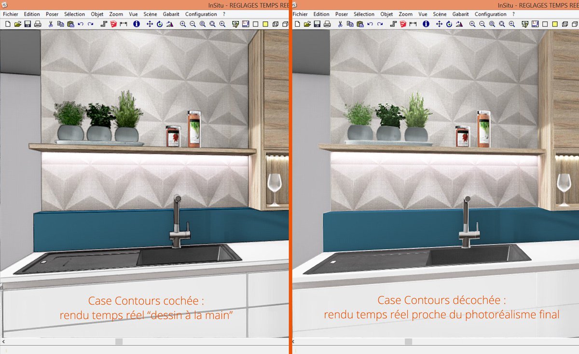Select the Cut scissors icon, left window
This screenshot has width=579, height=354.
(x=50, y=24)
